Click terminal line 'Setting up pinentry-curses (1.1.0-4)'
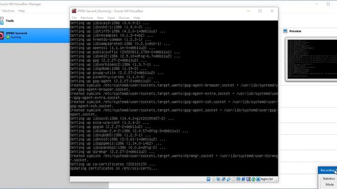The height and width of the screenshot is (189, 337). [x=111, y=77]
